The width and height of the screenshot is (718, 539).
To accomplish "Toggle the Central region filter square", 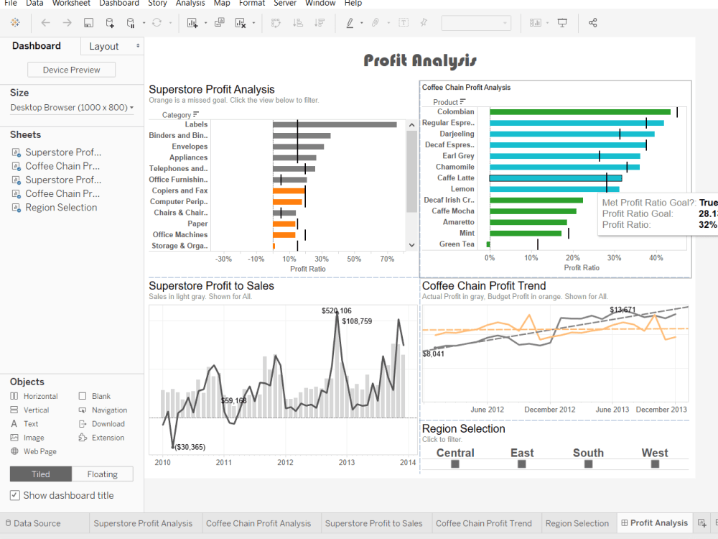I will (x=454, y=464).
